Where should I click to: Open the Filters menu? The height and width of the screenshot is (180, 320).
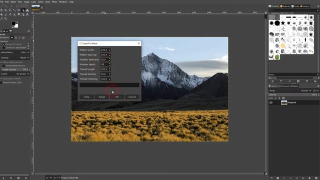tap(54, 1)
